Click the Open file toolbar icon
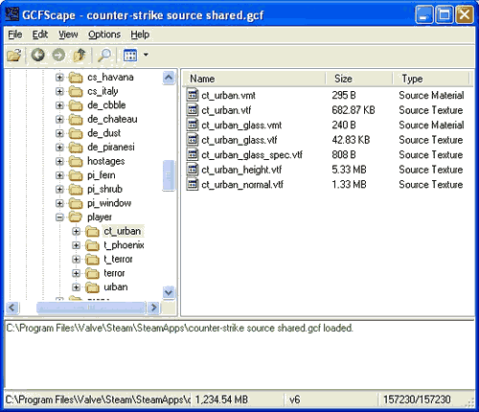The height and width of the screenshot is (412, 479). click(x=14, y=55)
